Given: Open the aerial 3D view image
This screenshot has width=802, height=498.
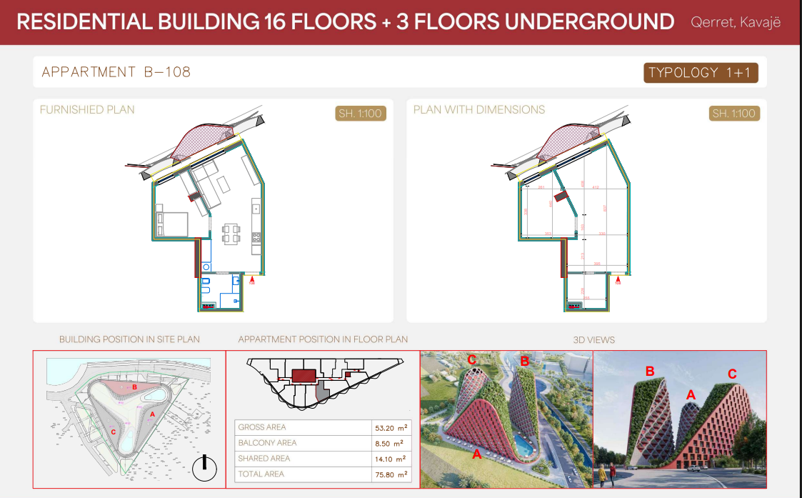Looking at the screenshot, I should coord(506,419).
